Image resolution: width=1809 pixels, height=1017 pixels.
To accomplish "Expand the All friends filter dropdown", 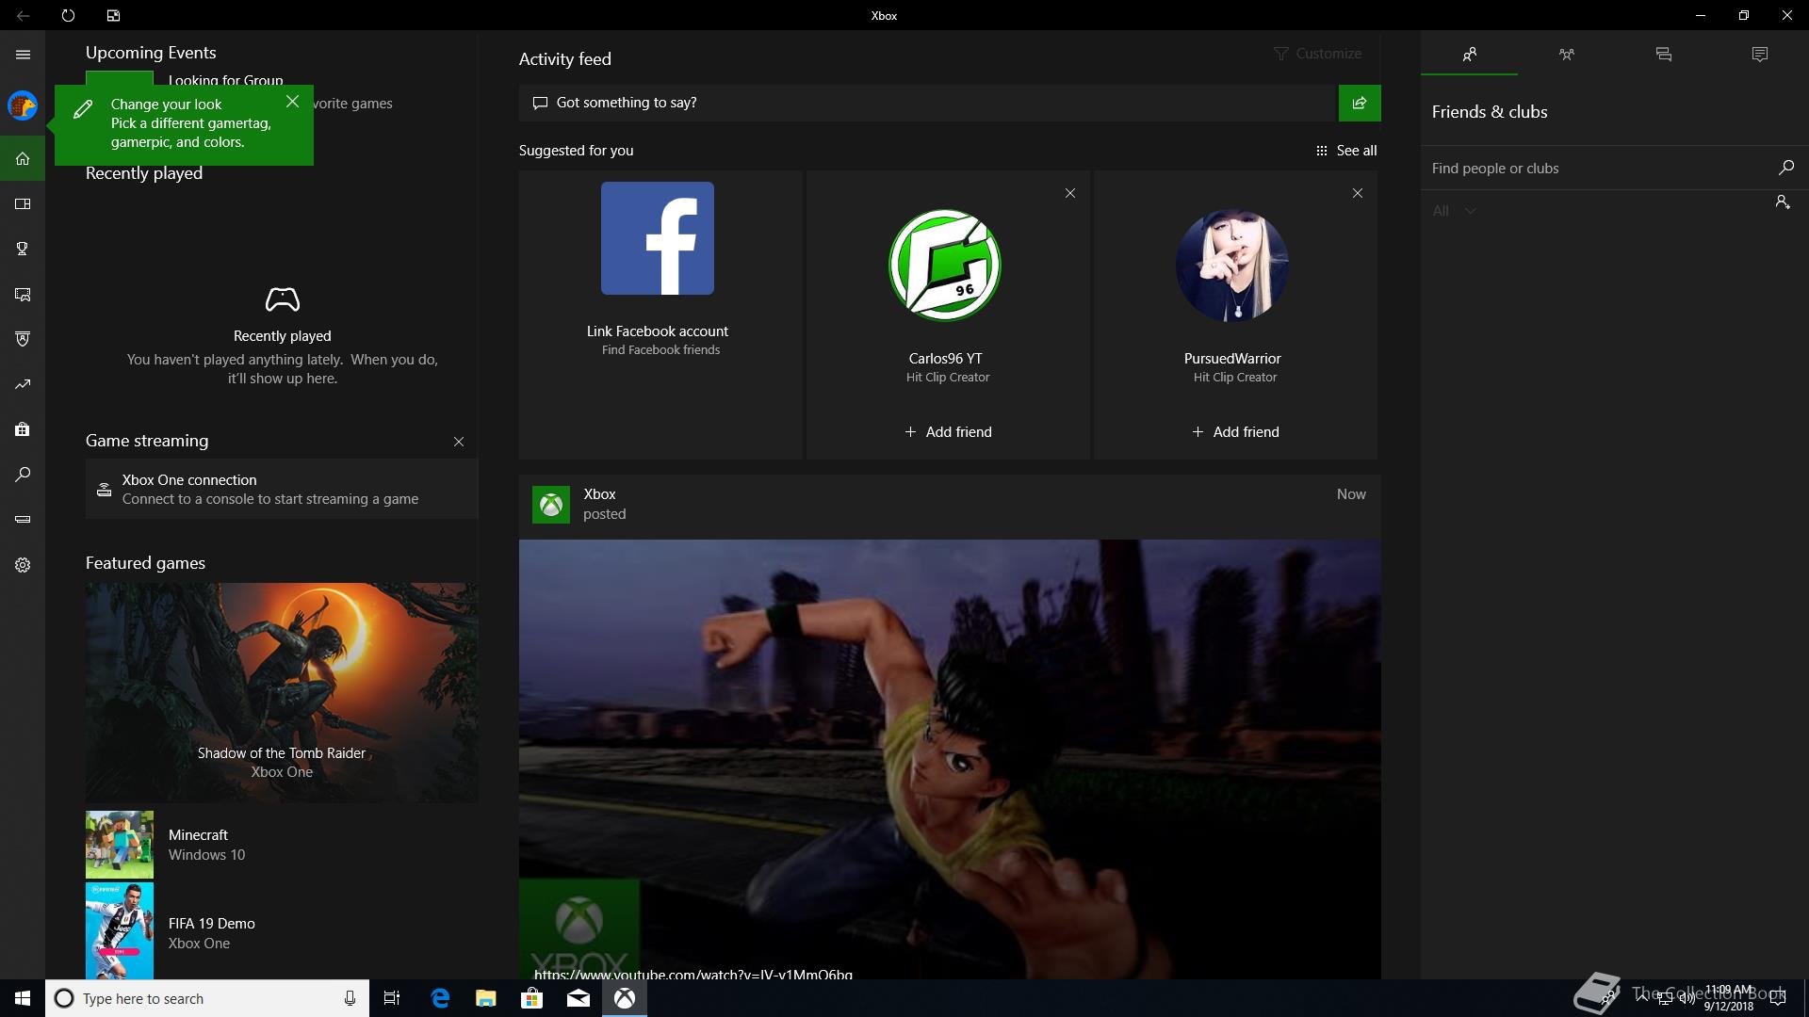I will [x=1454, y=211].
